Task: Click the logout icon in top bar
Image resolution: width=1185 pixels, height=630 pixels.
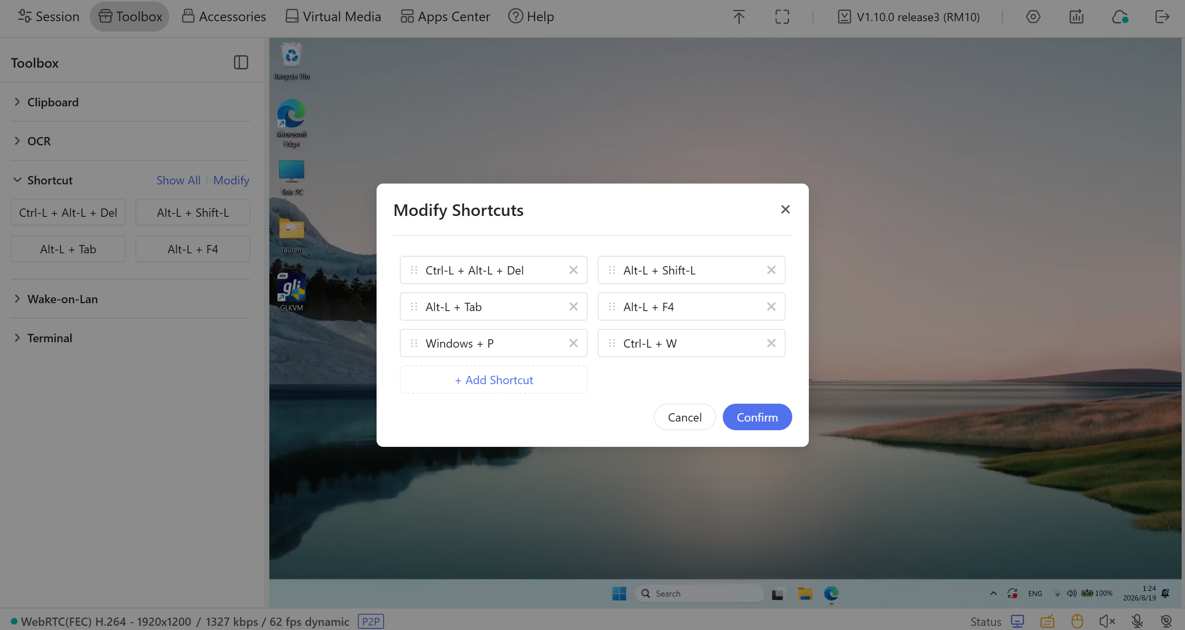Action: tap(1163, 17)
